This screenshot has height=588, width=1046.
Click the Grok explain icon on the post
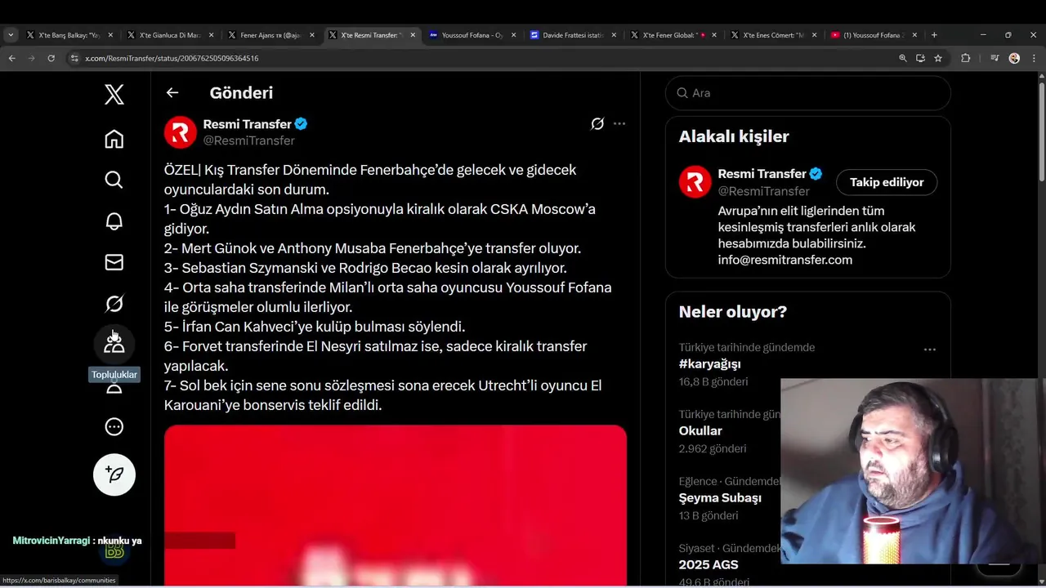click(597, 124)
